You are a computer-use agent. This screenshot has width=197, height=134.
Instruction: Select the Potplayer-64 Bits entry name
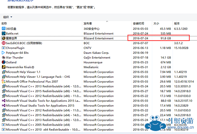pyautogui.click(x=17, y=53)
